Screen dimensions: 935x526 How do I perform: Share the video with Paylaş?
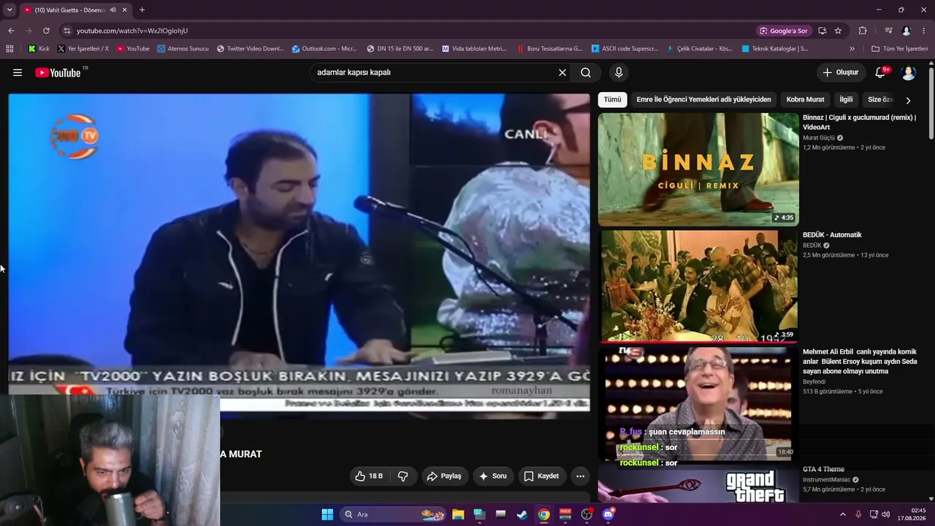(444, 476)
